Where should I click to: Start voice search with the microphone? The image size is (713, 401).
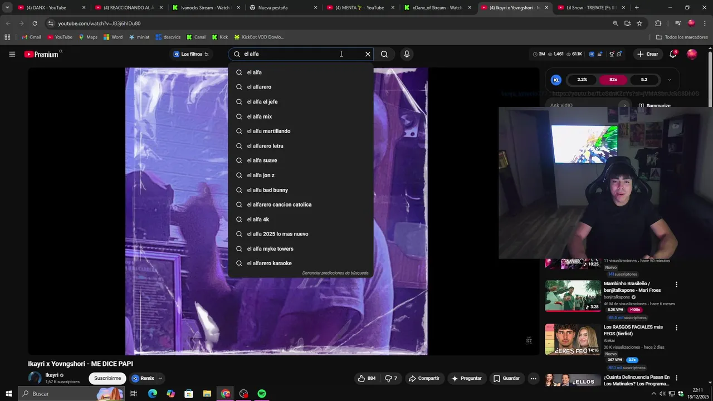pyautogui.click(x=407, y=54)
